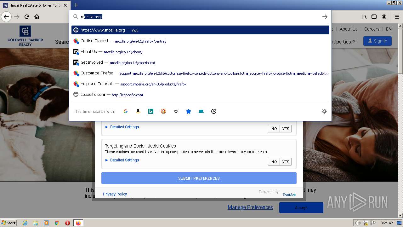This screenshot has height=227, width=403.
Task: Select the https://www.mozilla.org Visit suggestion
Action: [200, 30]
